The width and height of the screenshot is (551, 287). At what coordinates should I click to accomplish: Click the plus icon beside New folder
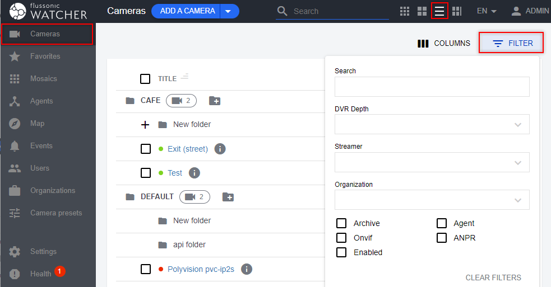pos(145,124)
